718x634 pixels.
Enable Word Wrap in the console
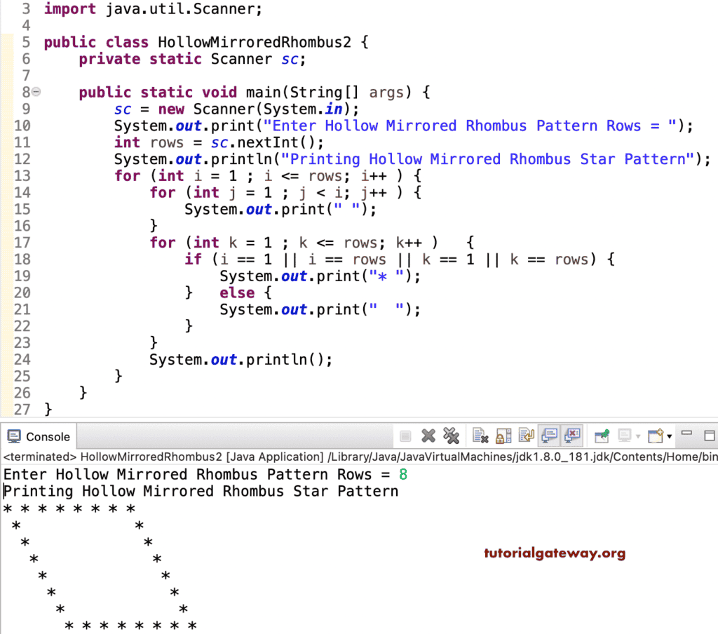[x=526, y=435]
